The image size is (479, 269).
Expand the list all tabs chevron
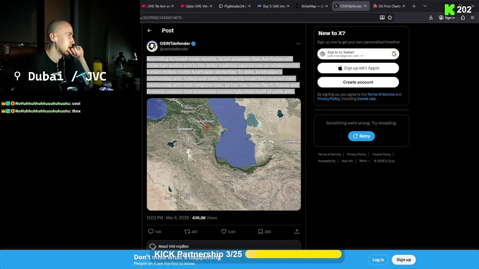pyautogui.click(x=425, y=6)
